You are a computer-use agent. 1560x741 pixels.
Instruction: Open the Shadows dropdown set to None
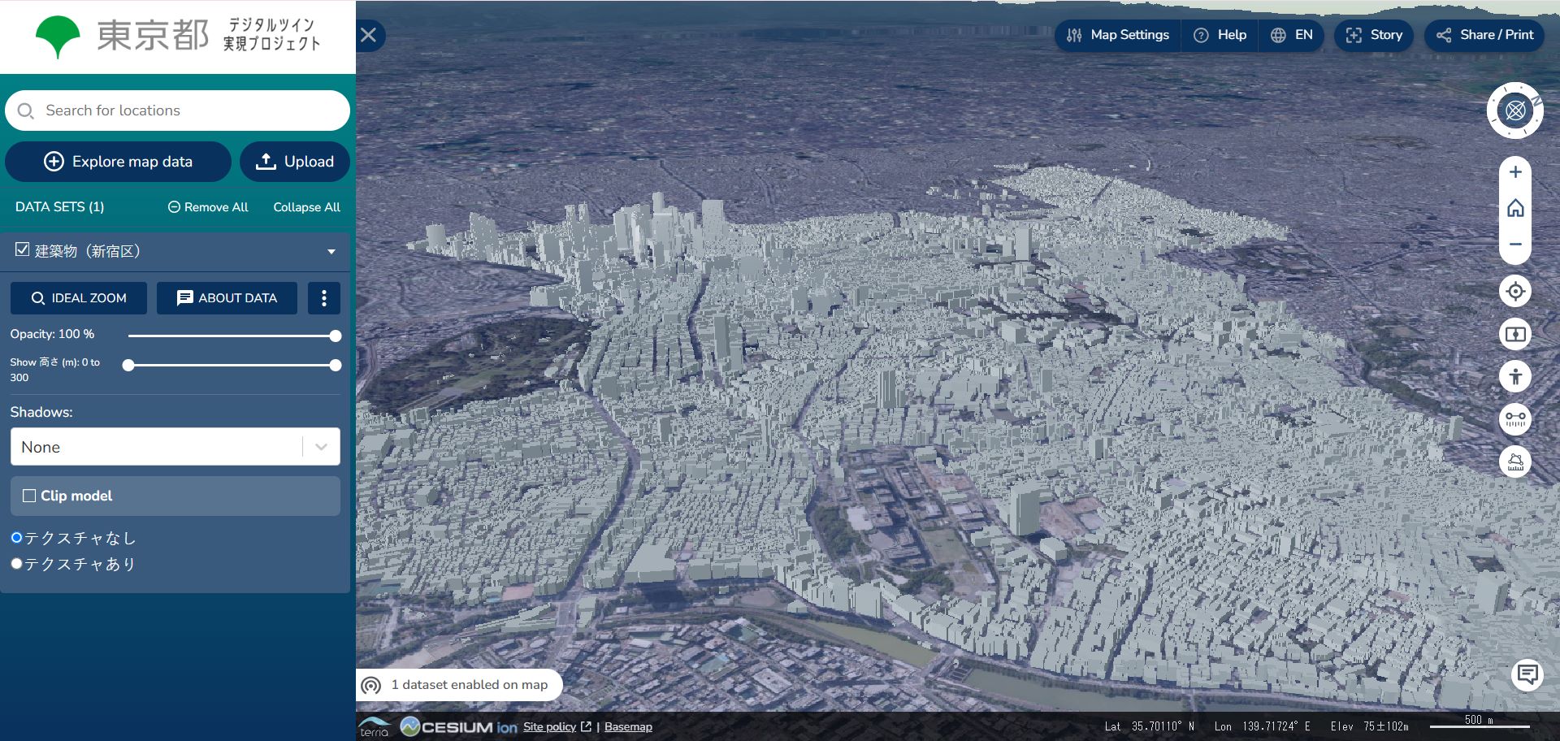[x=175, y=447]
